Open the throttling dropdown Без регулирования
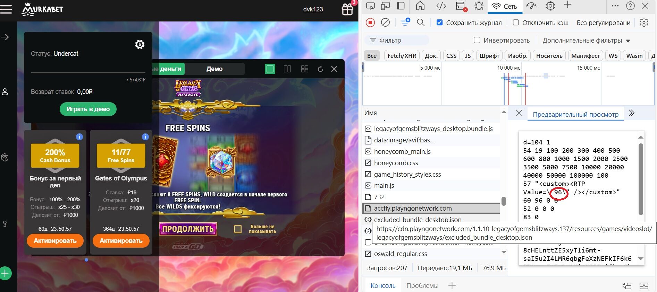 603,23
